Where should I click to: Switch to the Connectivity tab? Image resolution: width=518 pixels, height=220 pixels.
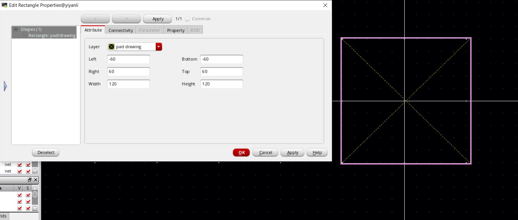[x=121, y=30]
